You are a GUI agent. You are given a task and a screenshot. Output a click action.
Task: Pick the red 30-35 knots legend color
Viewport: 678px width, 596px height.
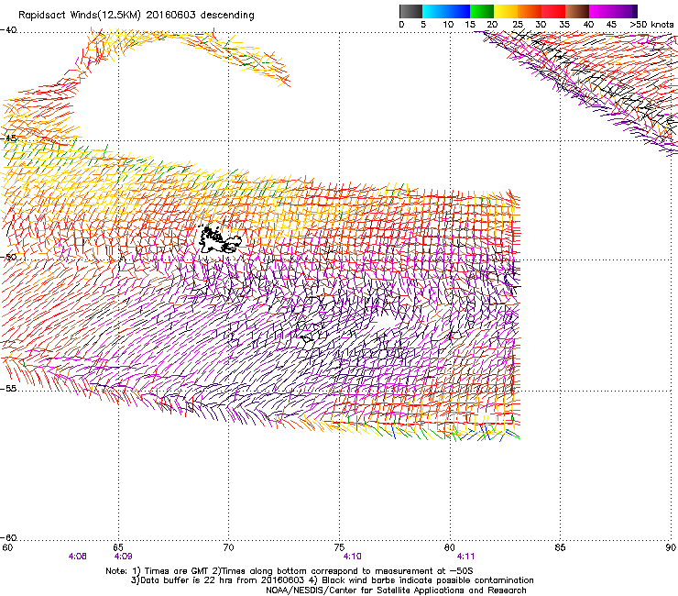553,11
